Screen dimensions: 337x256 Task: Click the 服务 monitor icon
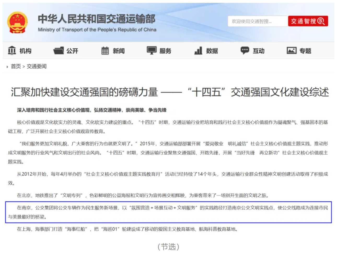click(152, 50)
